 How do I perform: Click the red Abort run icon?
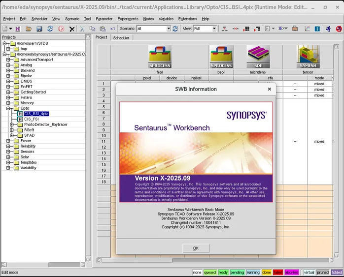click(339, 29)
